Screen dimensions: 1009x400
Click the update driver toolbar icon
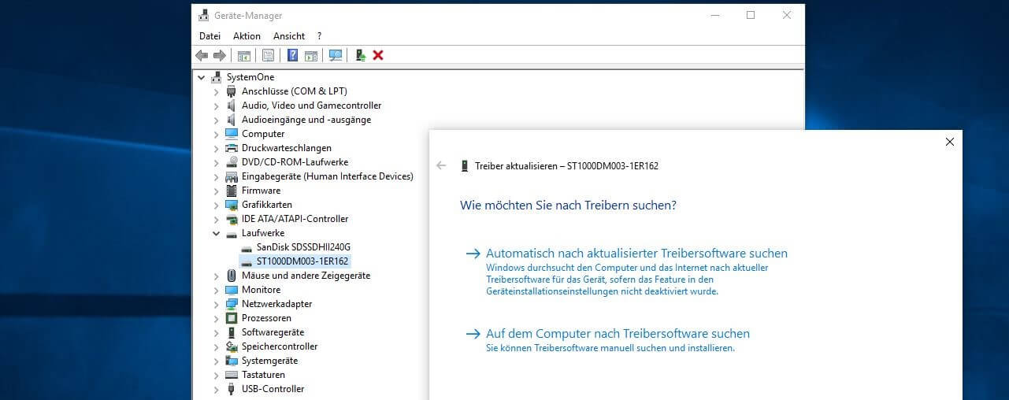[360, 55]
